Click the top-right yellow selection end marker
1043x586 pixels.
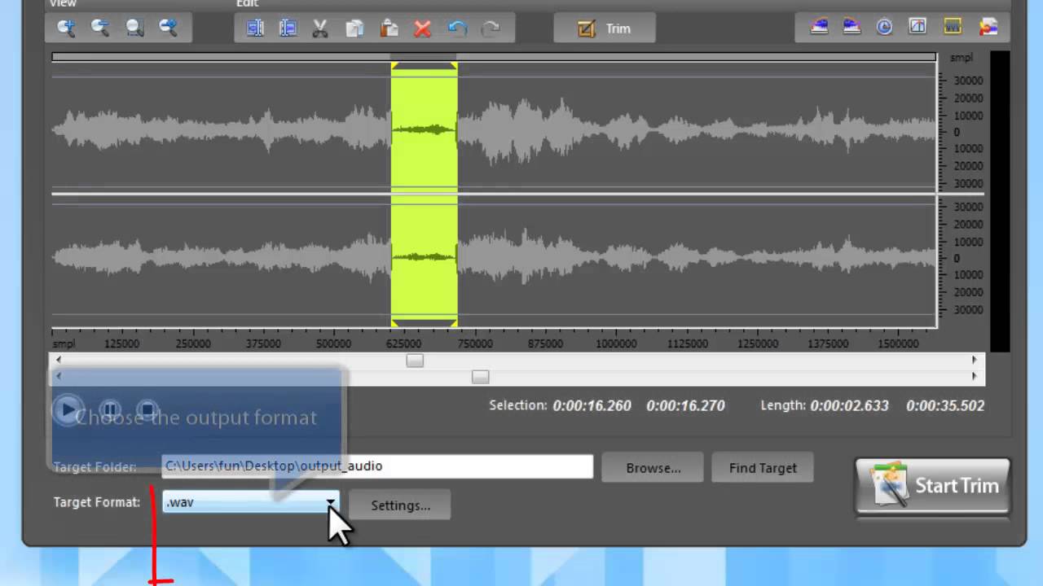point(454,66)
